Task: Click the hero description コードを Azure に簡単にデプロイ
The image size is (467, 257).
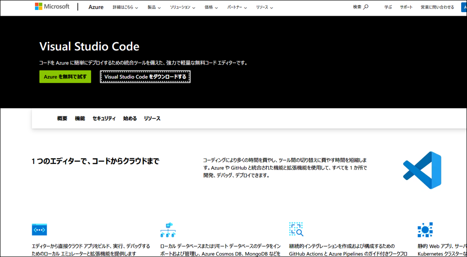Action: tap(144, 63)
